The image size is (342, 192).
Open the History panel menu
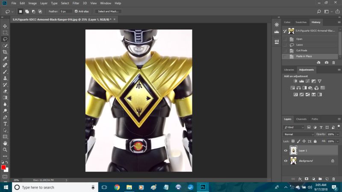point(339,22)
